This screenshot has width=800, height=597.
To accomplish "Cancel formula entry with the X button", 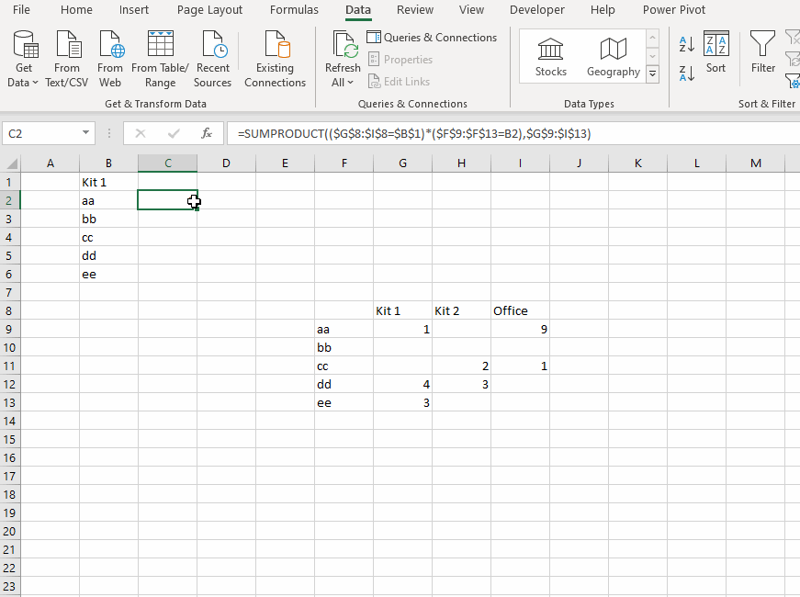I will pos(140,133).
